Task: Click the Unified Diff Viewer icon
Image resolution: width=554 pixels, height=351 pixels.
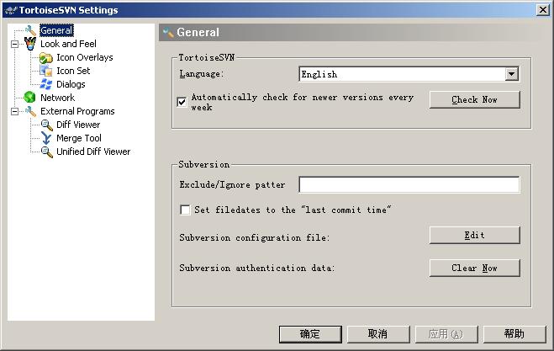Action: point(46,152)
